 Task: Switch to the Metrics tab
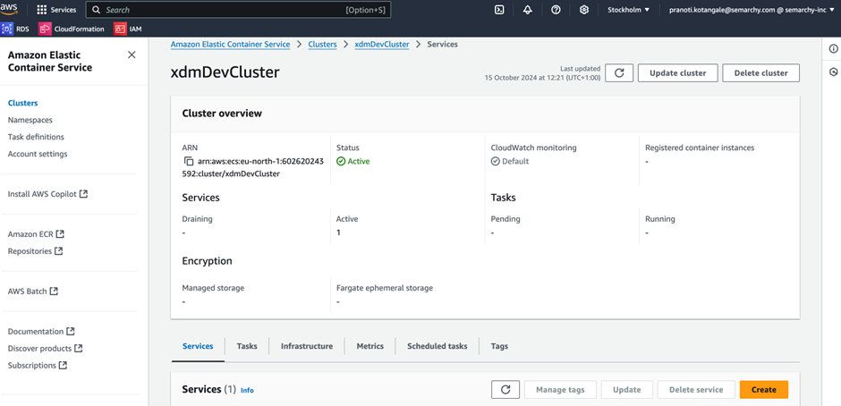coord(370,346)
